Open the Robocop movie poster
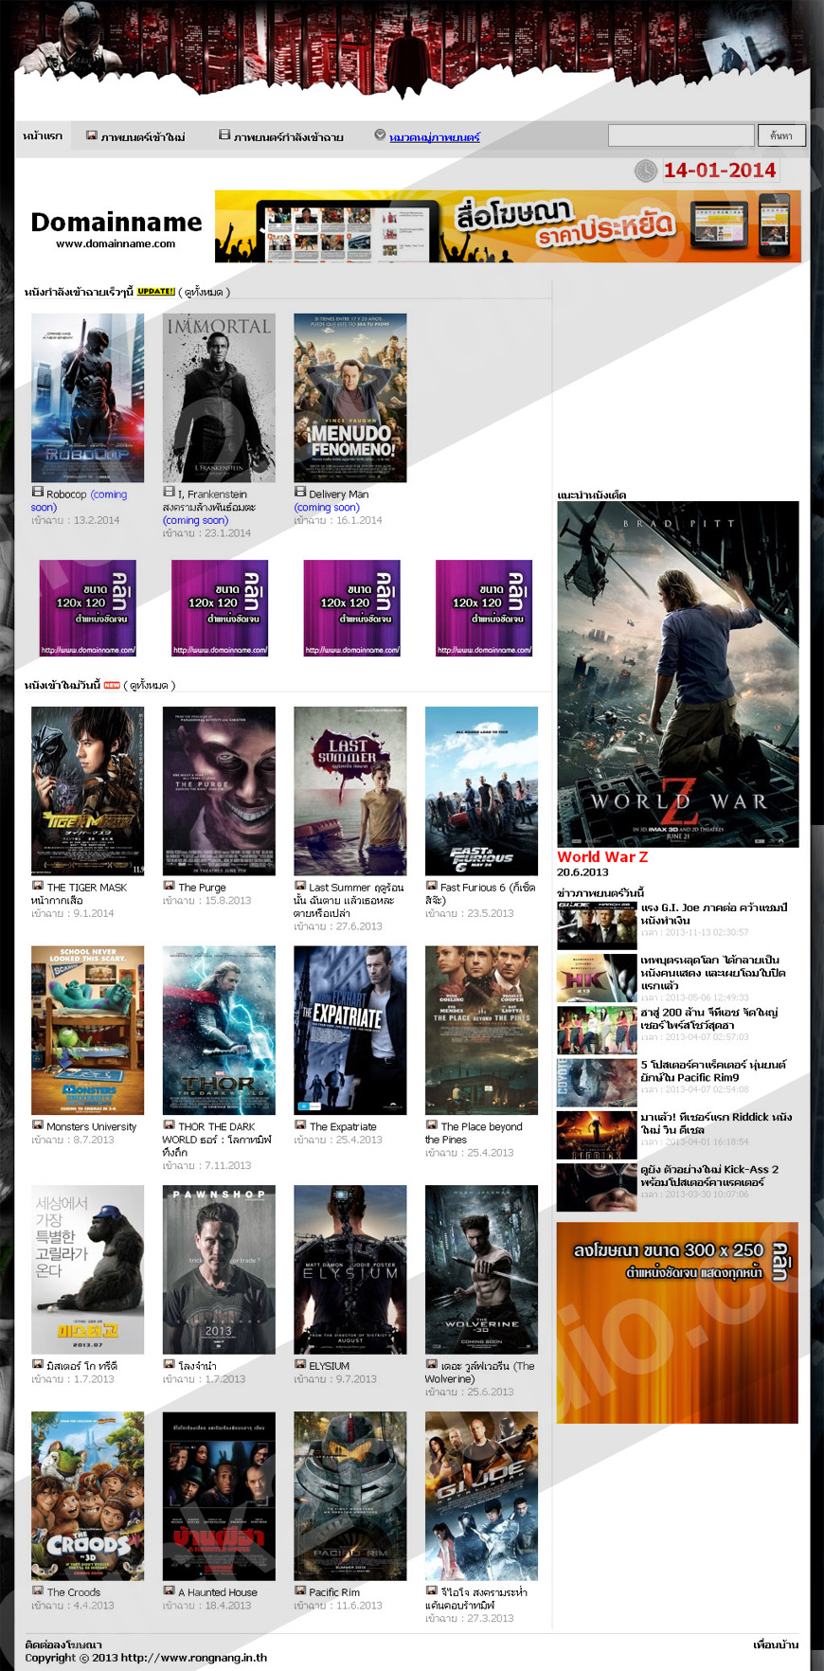The width and height of the screenshot is (824, 1671). tap(87, 398)
